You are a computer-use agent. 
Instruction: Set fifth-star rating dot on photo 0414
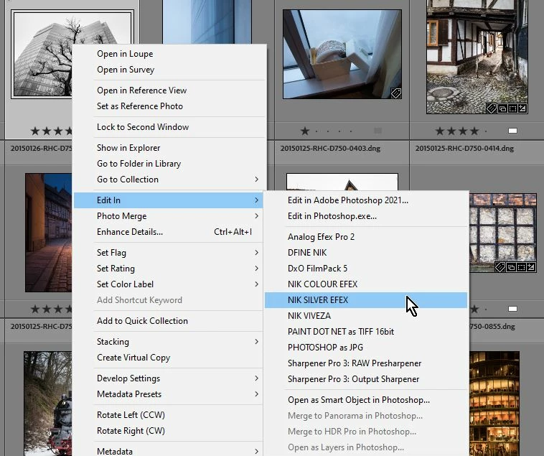[x=486, y=131]
